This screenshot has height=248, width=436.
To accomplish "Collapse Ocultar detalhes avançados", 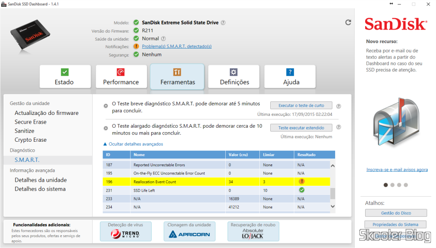I will 133,144.
